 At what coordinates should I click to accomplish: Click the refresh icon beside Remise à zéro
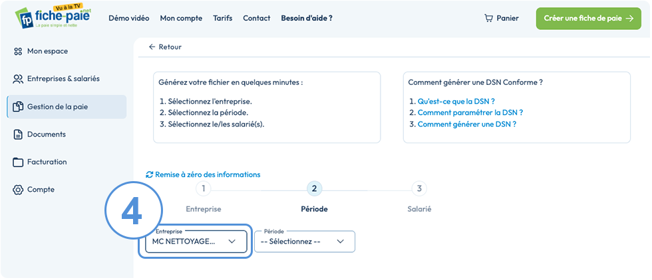coord(150,175)
